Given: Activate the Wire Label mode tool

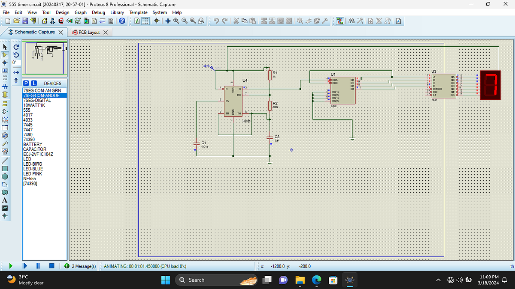Looking at the screenshot, I should [5, 71].
